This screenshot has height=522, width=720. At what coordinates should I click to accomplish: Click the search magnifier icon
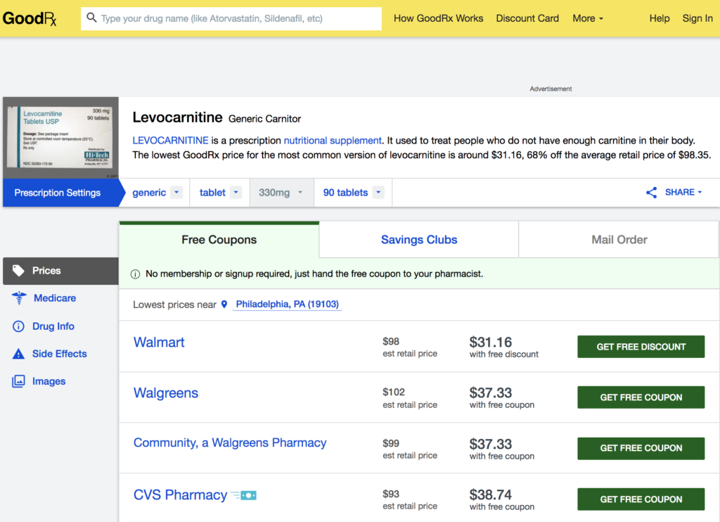(92, 18)
